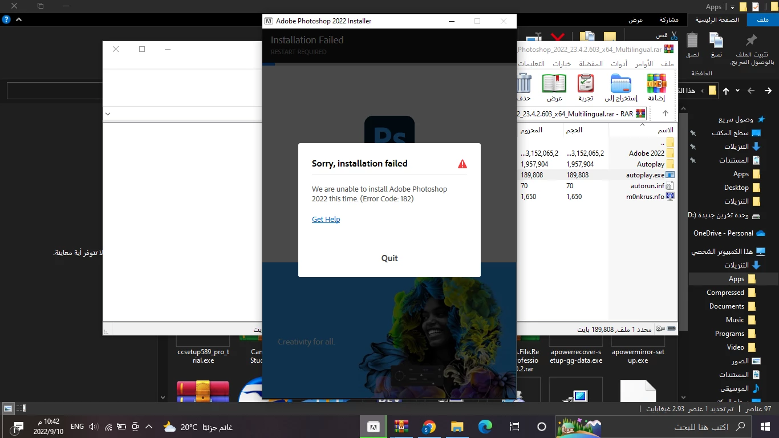Switch Explorer to large thumbnails view icon
The width and height of the screenshot is (779, 438).
tap(8, 408)
